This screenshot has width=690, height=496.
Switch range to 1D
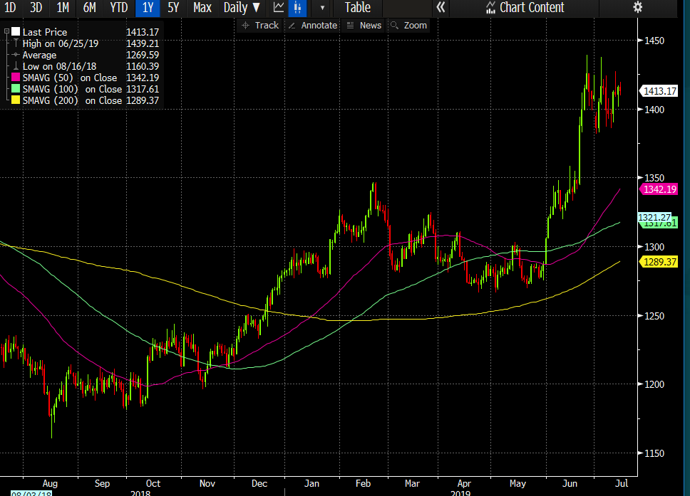coord(10,8)
